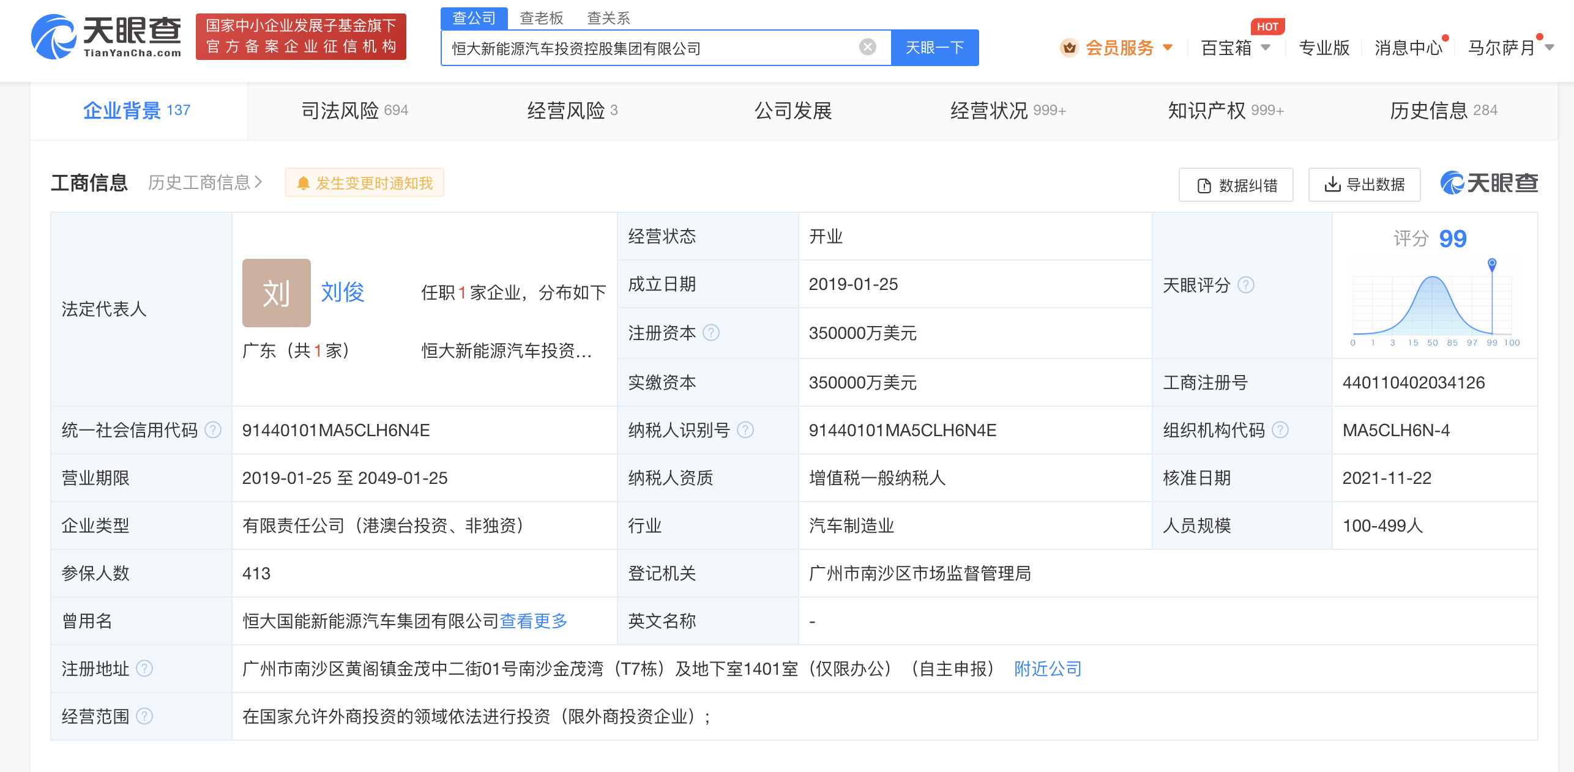The width and height of the screenshot is (1574, 772).
Task: Open the 历史信息 tab
Action: click(x=1444, y=110)
